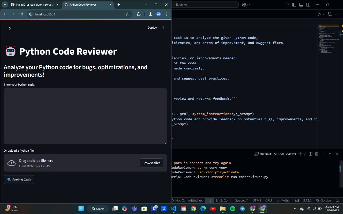343x214 pixels.
Task: Open the Chrome tab search dropdown
Action: point(5,5)
